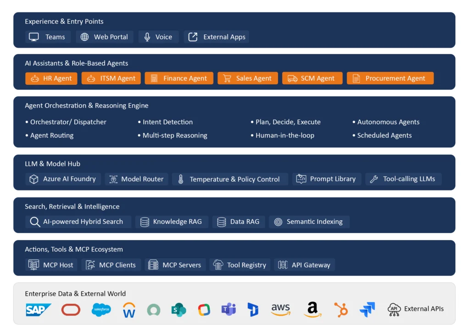The width and height of the screenshot is (470, 335).
Task: Expand the Tool Registry item
Action: [x=240, y=265]
